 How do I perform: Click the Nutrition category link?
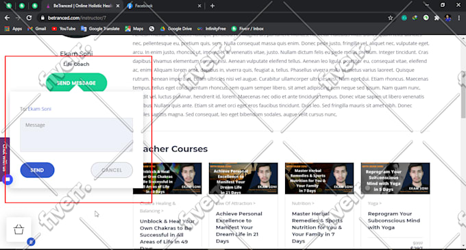(x=303, y=203)
